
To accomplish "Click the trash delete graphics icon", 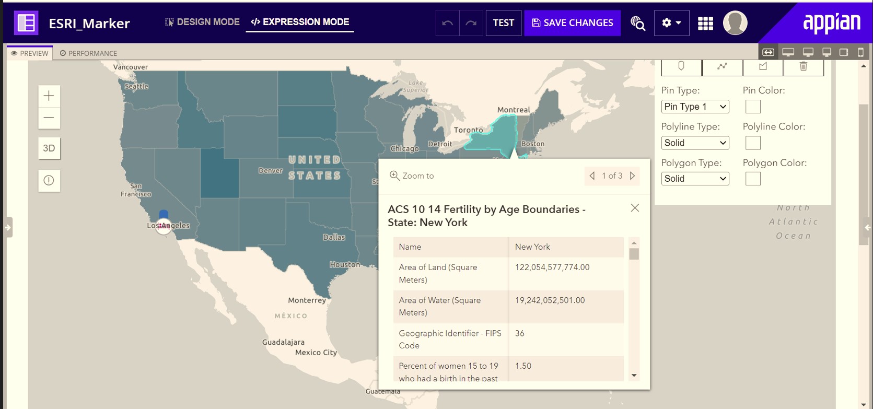I will click(804, 67).
